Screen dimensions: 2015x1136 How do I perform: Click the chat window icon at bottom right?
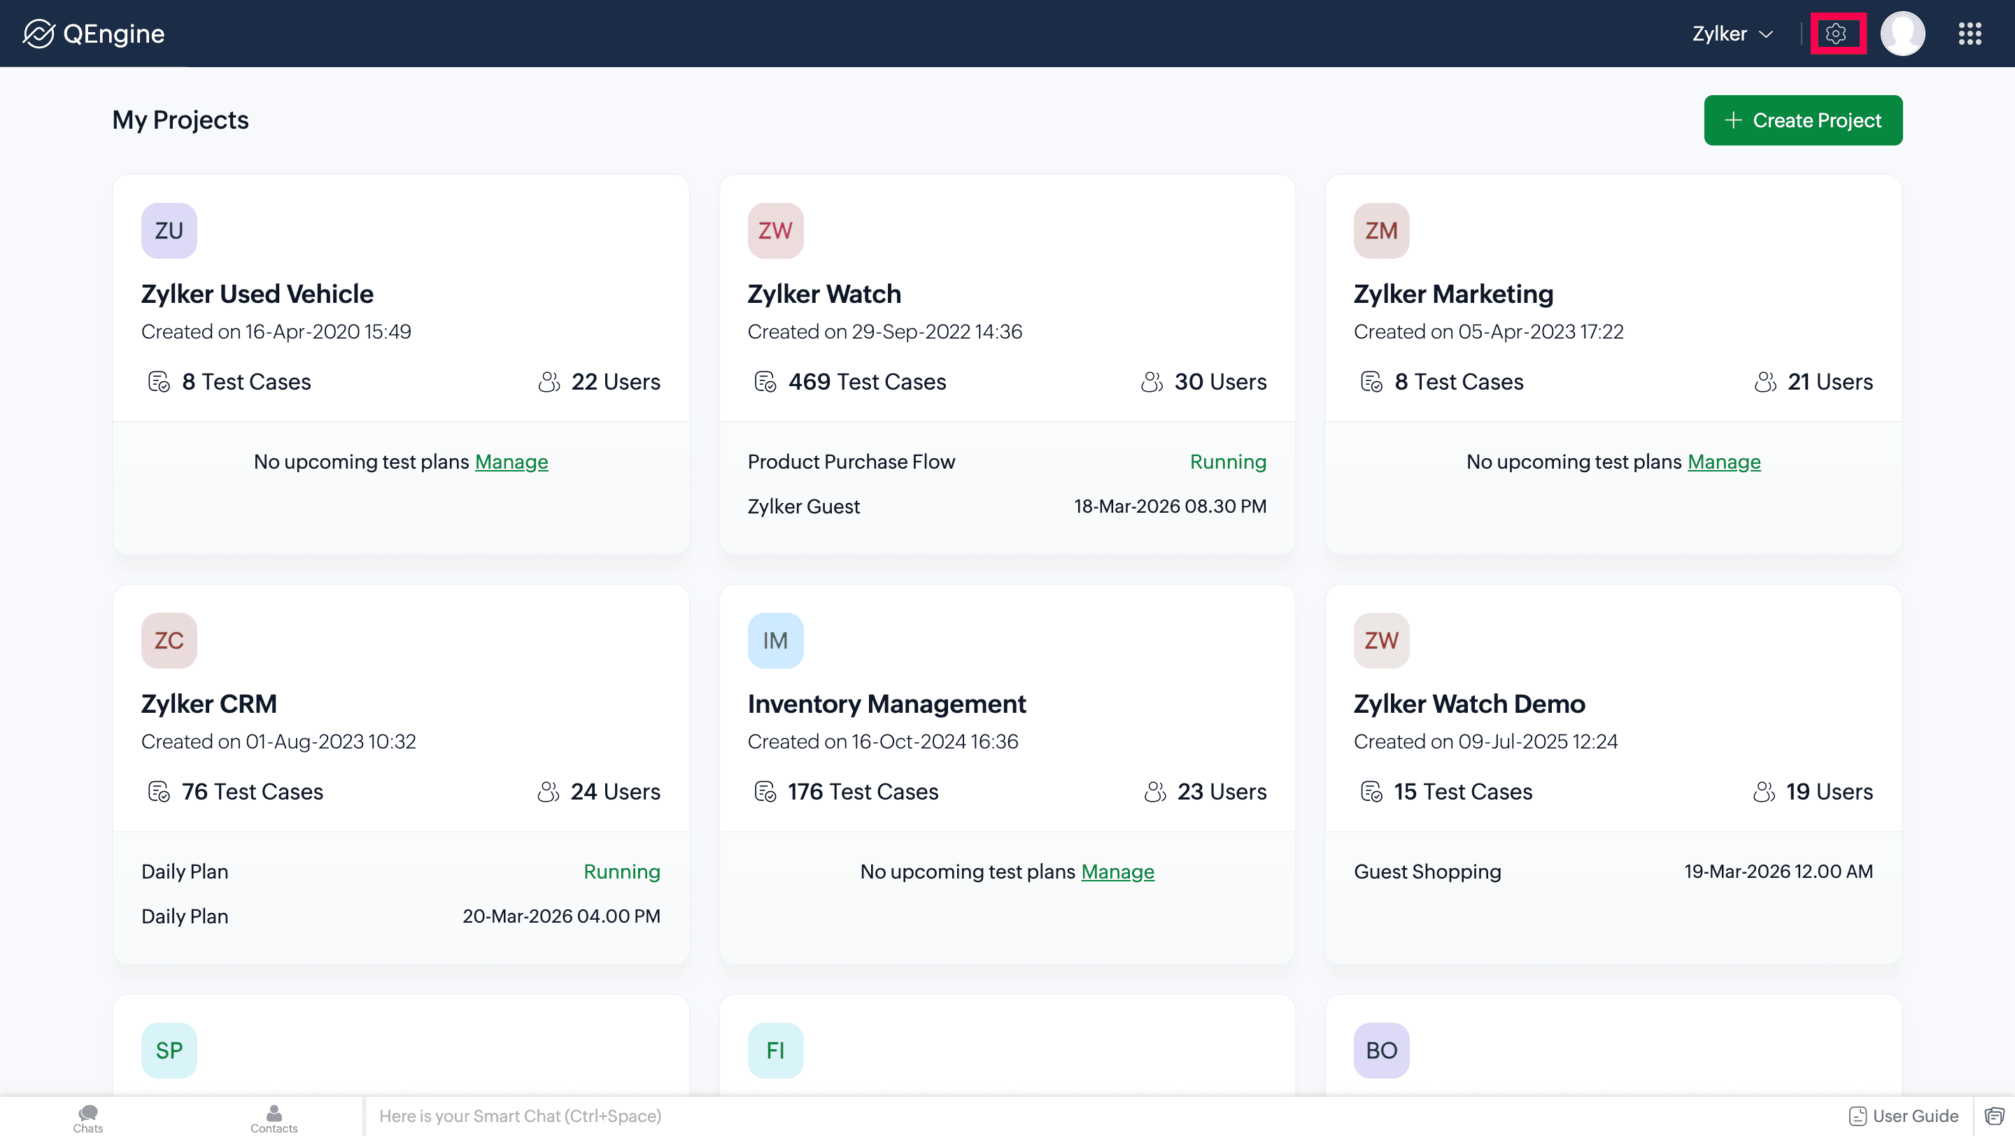pos(1995,1116)
